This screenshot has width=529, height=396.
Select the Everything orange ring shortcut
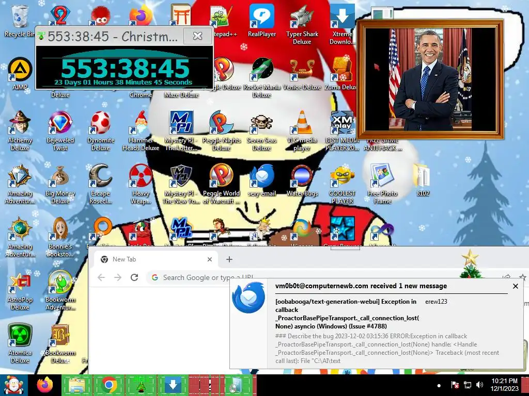pos(101,230)
